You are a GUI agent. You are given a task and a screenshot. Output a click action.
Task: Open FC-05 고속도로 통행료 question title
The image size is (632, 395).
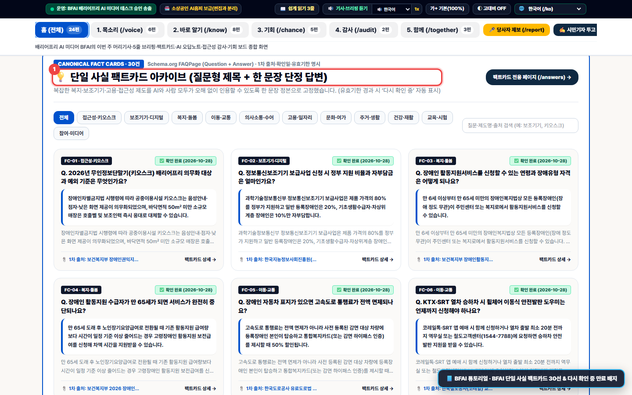(x=316, y=306)
